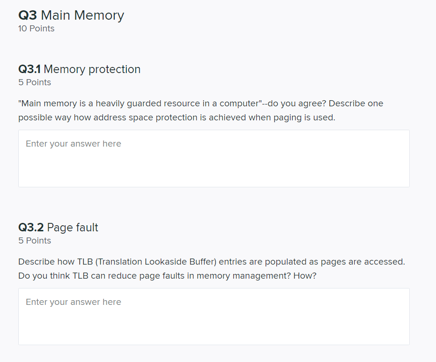Select the Q3 Main Memory heading
Screen dimensions: 436x362
[x=71, y=15]
